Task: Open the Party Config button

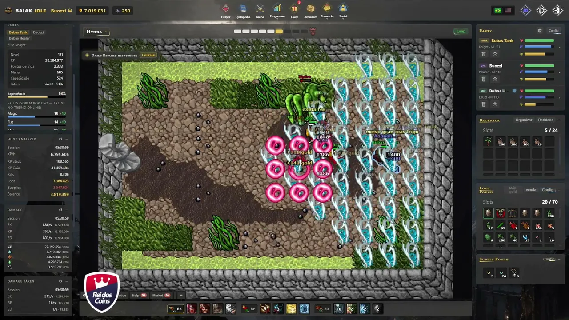Action: click(x=553, y=31)
